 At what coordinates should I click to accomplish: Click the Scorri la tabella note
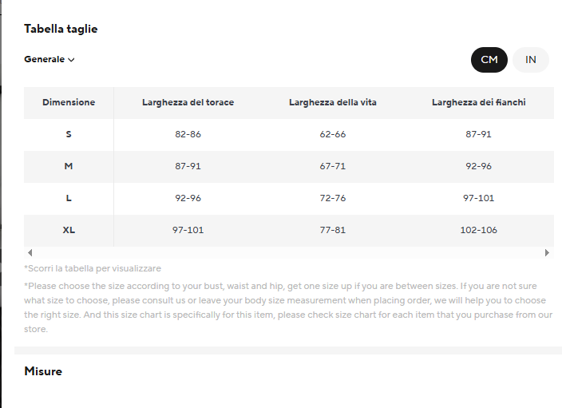[93, 268]
